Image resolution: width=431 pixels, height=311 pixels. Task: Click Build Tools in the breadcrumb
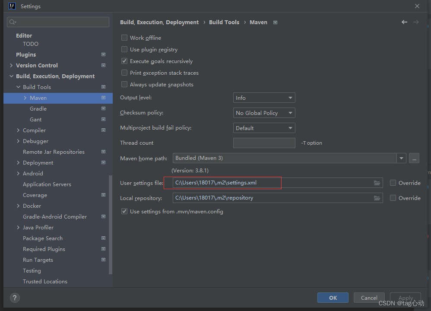224,22
